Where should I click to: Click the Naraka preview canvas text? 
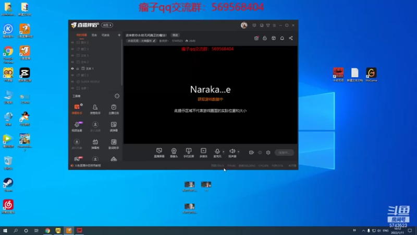point(211,89)
